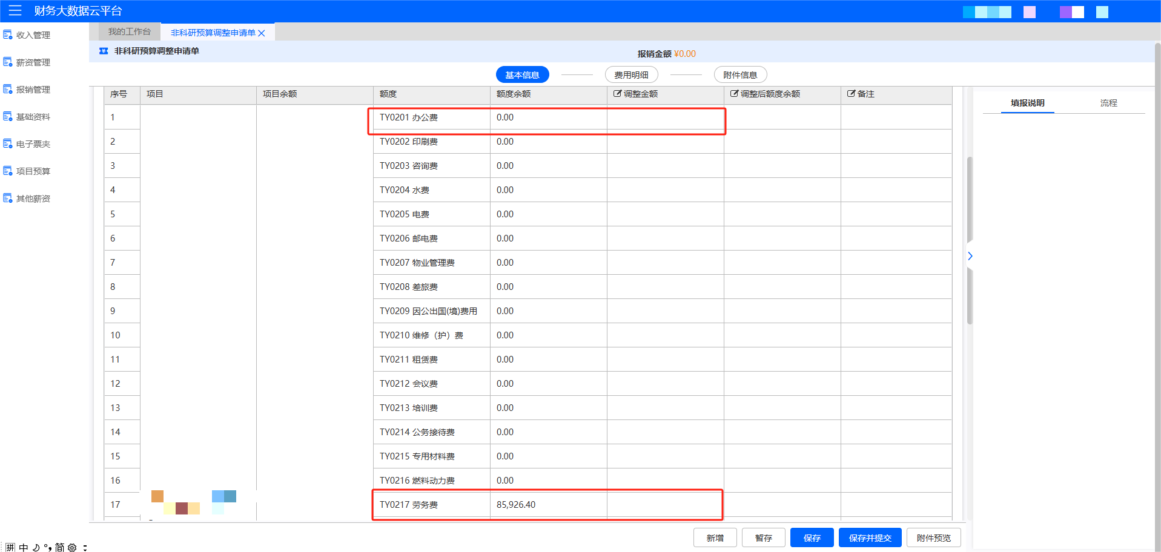Click 调整金额 cell for TY0208 差旅费
The width and height of the screenshot is (1161, 552).
(665, 287)
